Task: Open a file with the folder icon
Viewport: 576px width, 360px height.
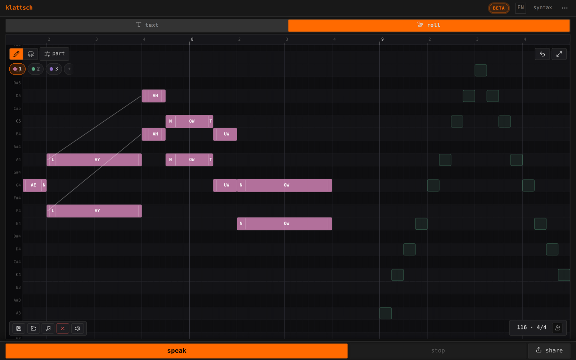Action: click(x=33, y=328)
